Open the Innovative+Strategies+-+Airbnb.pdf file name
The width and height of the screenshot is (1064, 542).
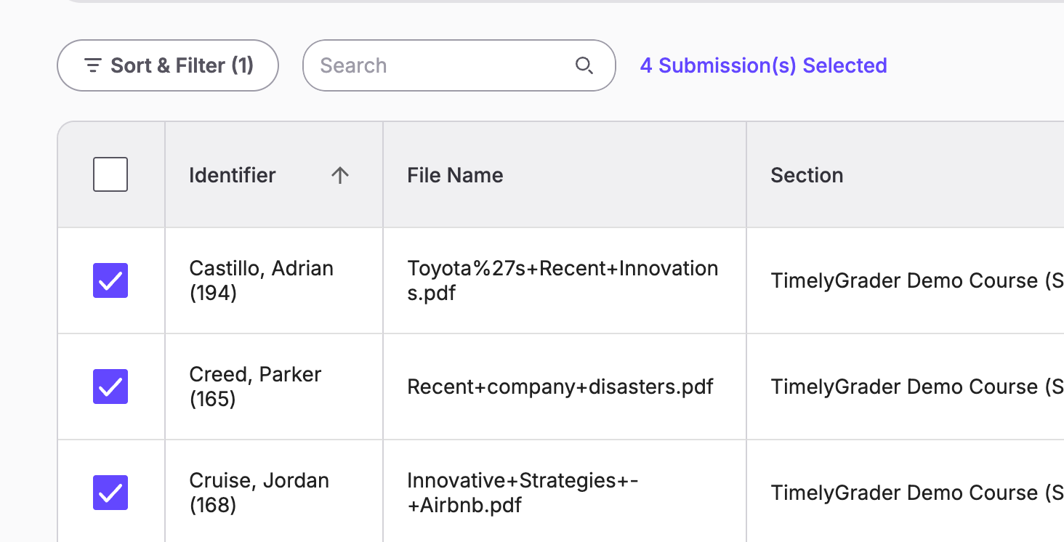click(x=523, y=493)
